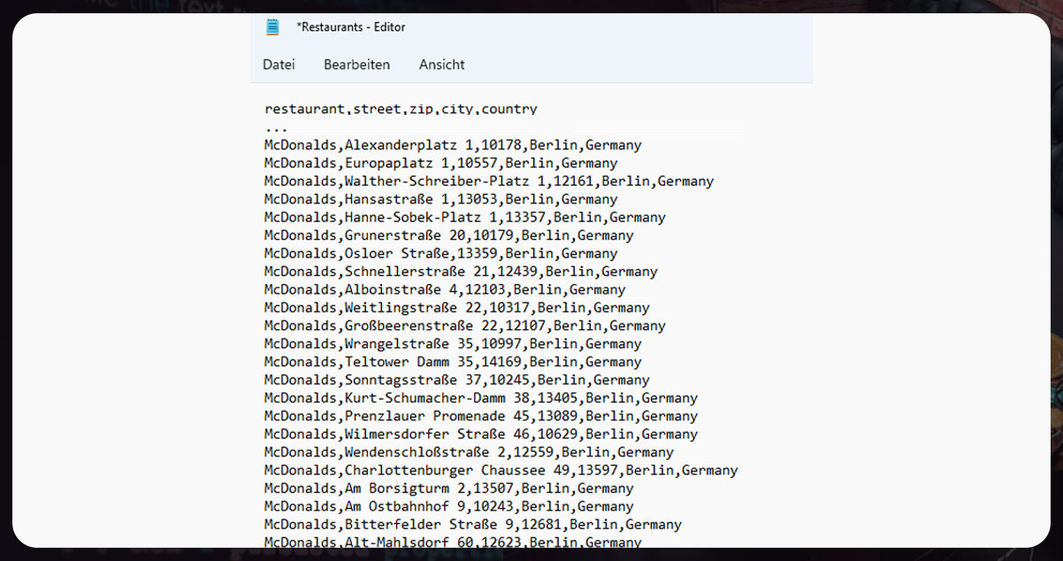Click the Schnellerstraße 21 entry
The image size is (1063, 561).
tap(461, 273)
